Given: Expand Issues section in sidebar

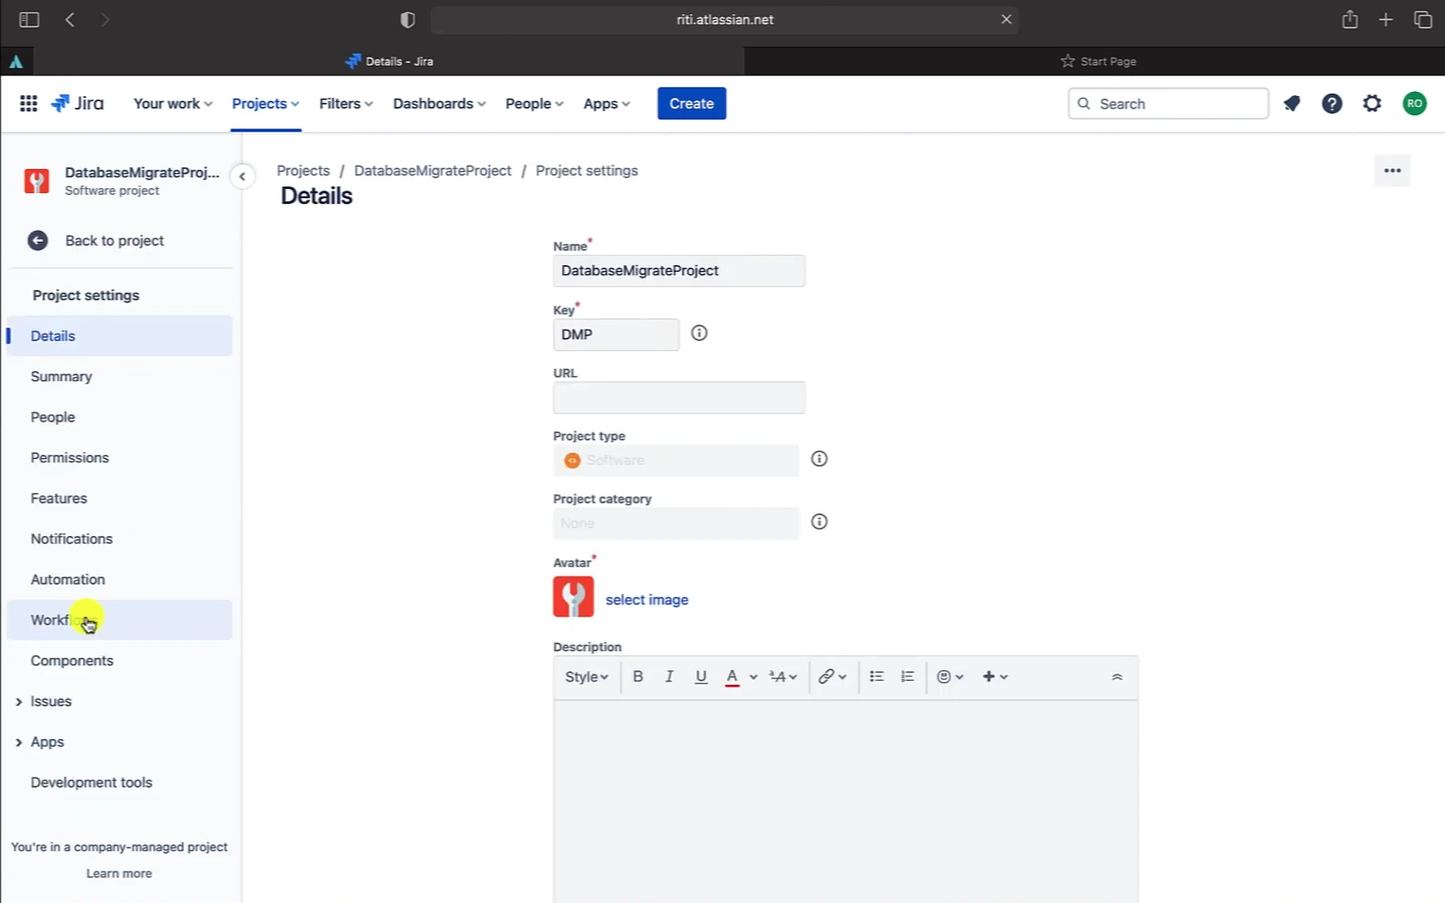Looking at the screenshot, I should 18,702.
